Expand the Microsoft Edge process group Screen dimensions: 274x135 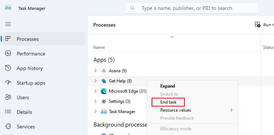[95, 91]
